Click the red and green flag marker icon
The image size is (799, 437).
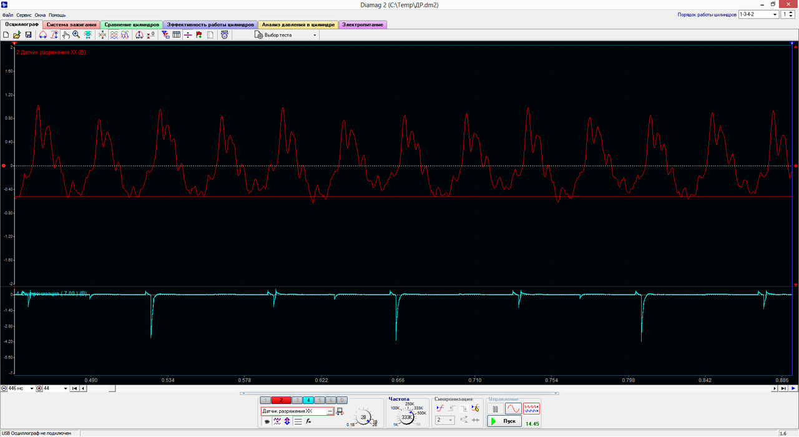[199, 35]
